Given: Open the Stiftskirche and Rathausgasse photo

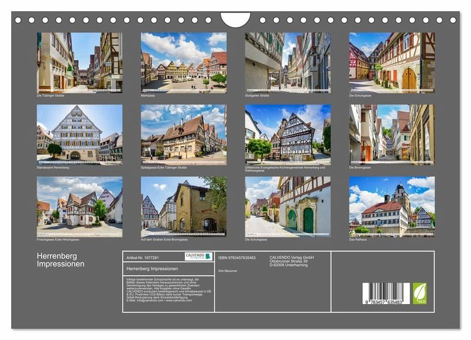Looking at the screenshot, I should pos(287,133).
